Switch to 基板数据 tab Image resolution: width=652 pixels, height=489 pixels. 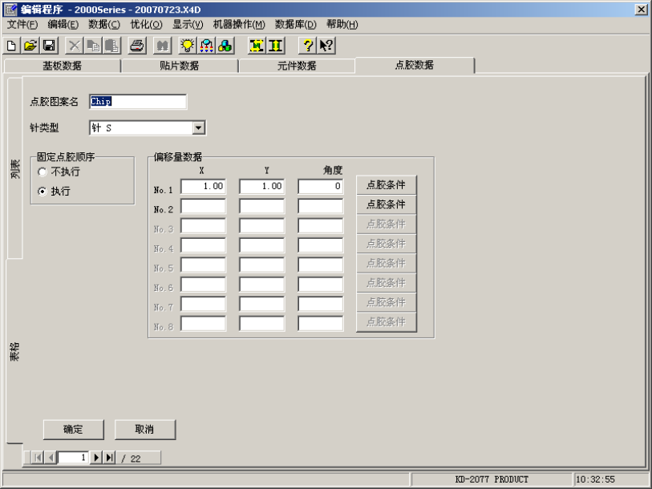(x=62, y=66)
